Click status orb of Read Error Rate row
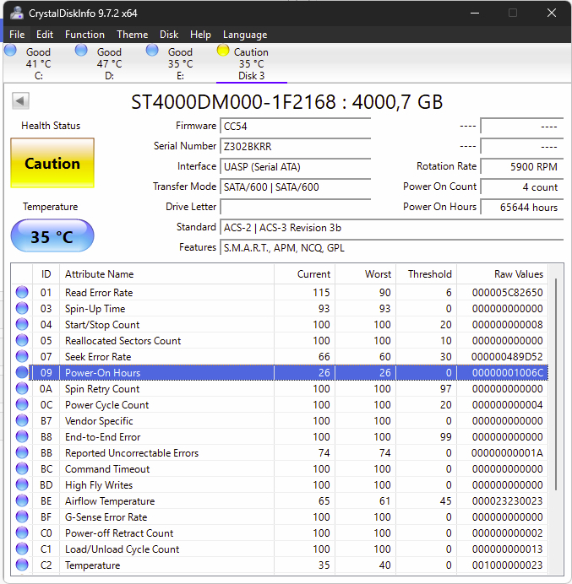572x584 pixels. point(22,292)
